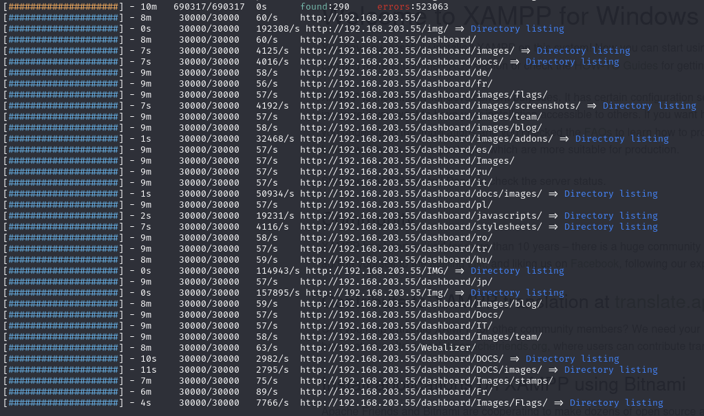Click the dashboard/Fr/ capitalized URL
Screen dimensions: 704x416
click(x=396, y=392)
